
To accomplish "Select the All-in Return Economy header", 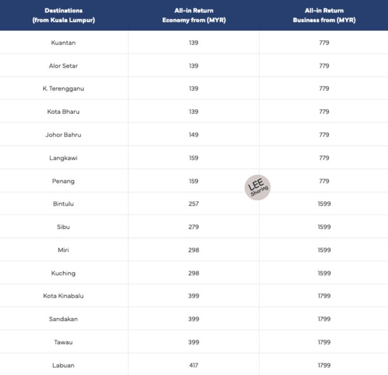I will [194, 16].
